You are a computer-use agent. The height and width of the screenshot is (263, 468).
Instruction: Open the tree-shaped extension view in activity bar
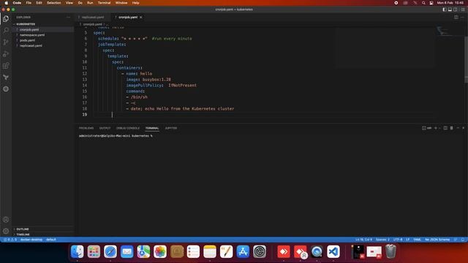pos(6,77)
